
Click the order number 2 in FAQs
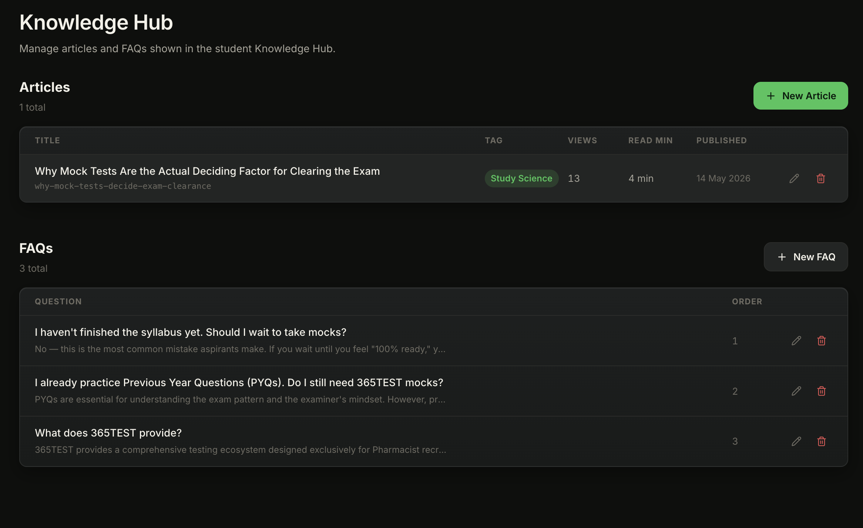pos(735,391)
